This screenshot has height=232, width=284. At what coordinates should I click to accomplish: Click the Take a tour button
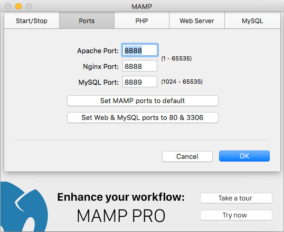(236, 198)
